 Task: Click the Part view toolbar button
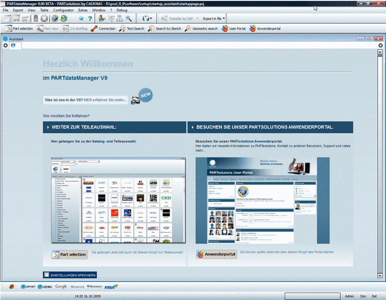click(x=47, y=28)
